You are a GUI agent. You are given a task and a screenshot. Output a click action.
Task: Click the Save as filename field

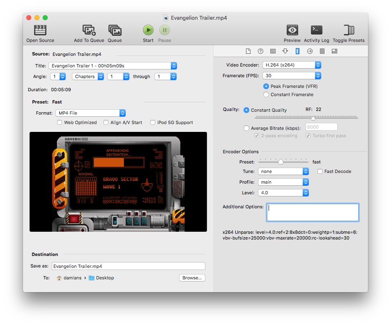point(129,266)
